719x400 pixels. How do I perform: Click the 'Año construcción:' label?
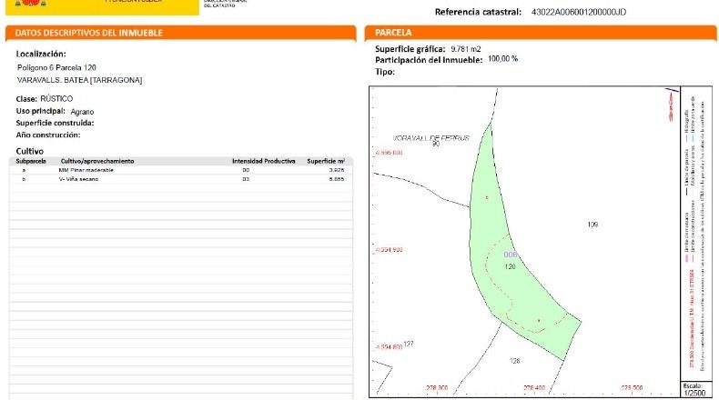pyautogui.click(x=48, y=135)
